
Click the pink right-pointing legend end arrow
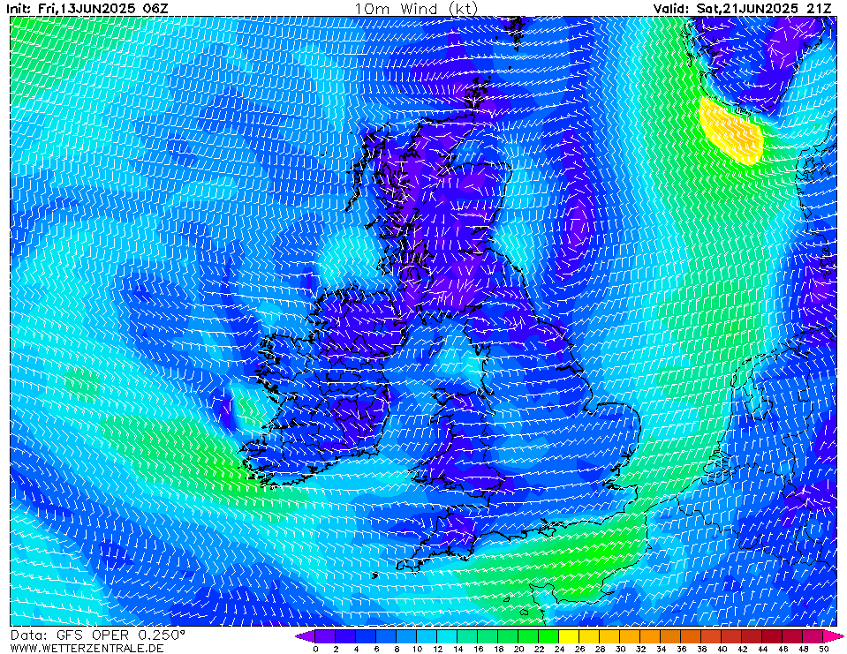tap(833, 635)
